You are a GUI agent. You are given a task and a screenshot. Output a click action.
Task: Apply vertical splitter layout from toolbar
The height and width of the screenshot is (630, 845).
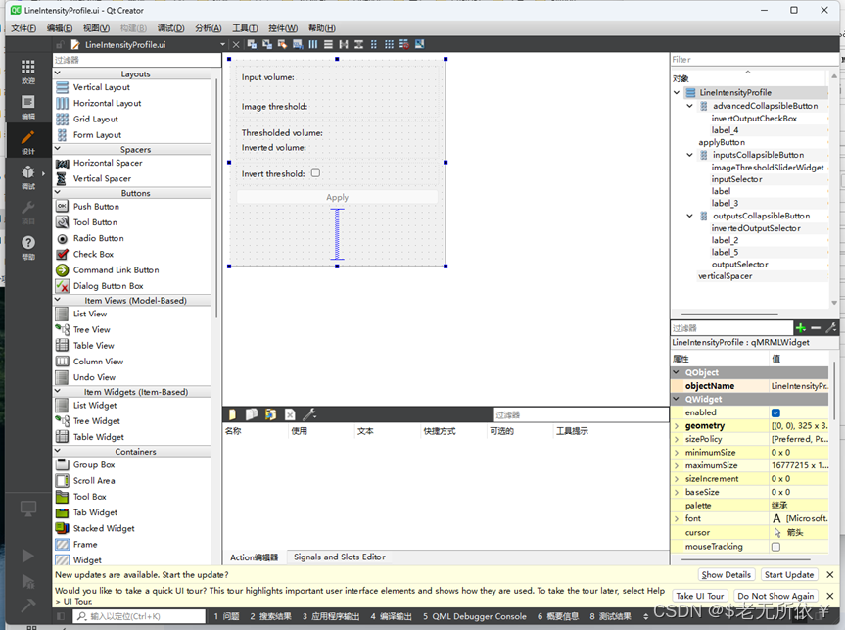coord(358,44)
